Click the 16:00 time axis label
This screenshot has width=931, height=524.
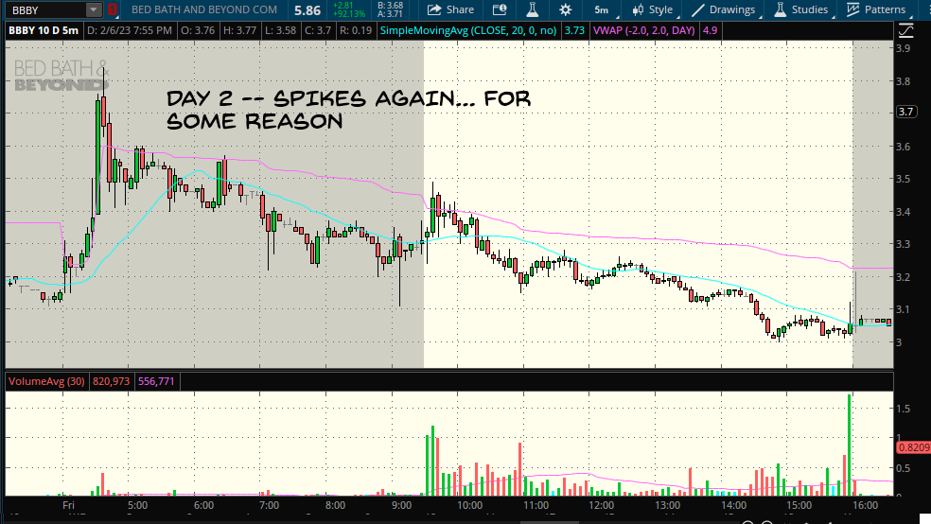[x=865, y=505]
